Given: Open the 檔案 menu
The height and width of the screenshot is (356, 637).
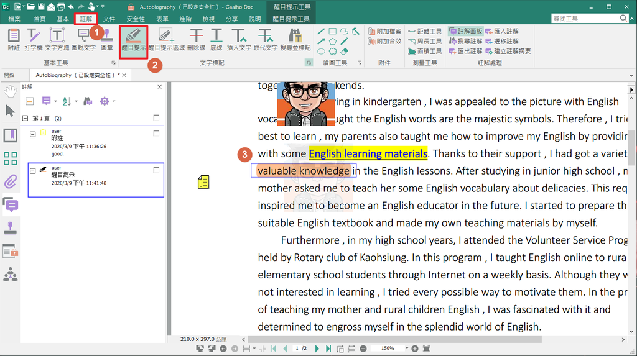Looking at the screenshot, I should (14, 19).
